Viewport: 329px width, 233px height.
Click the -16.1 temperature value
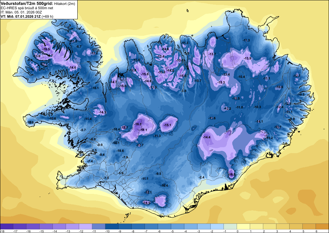pyautogui.click(x=138, y=124)
